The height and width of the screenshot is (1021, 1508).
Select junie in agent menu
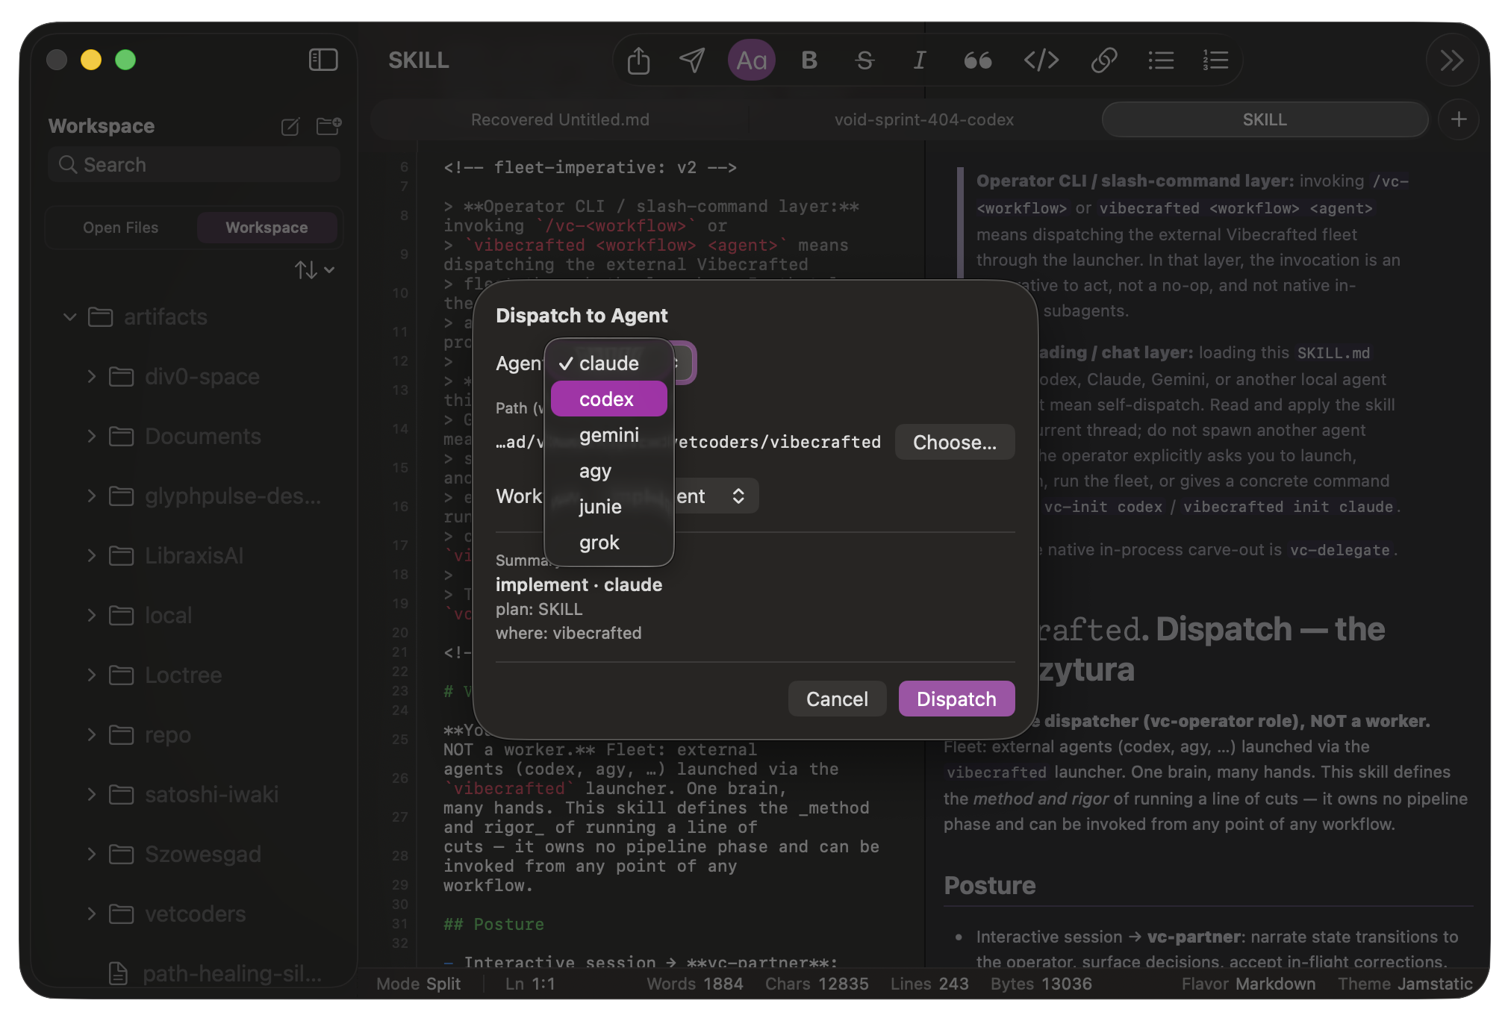[608, 507]
